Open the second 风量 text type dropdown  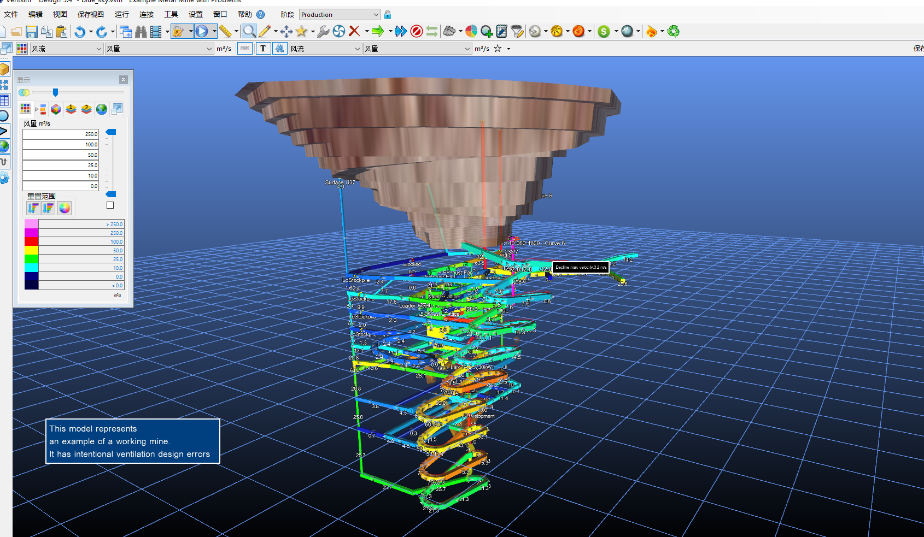[418, 49]
